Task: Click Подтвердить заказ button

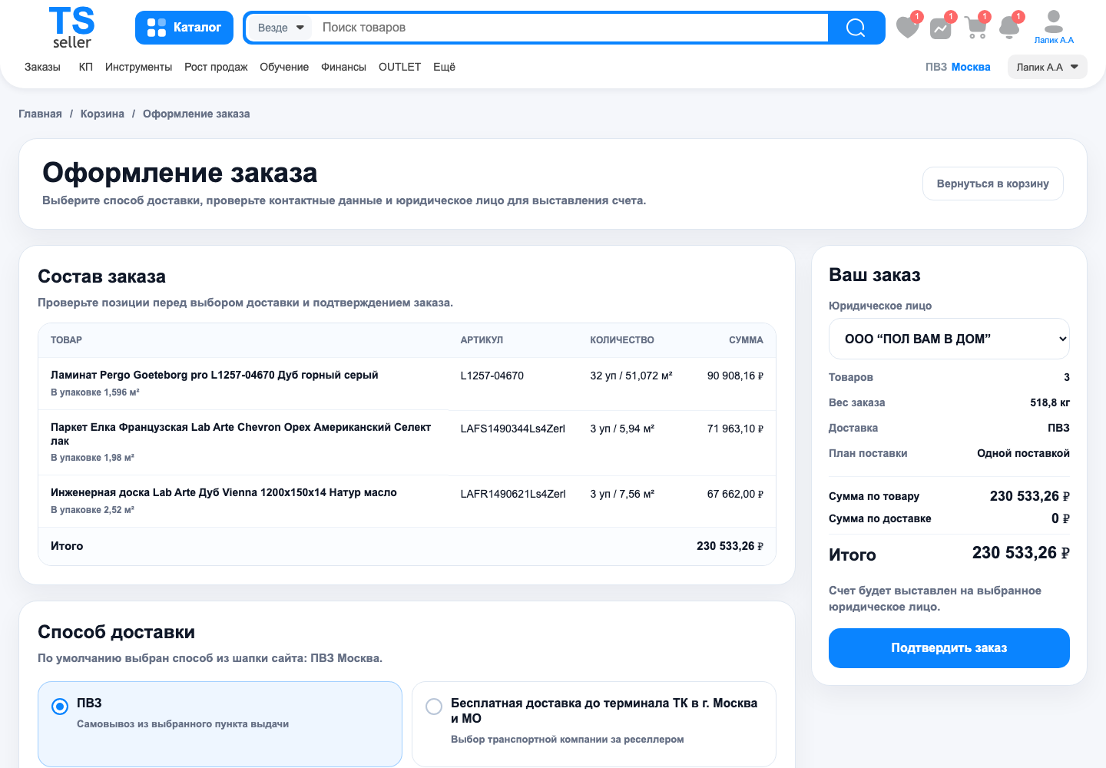Action: [949, 648]
